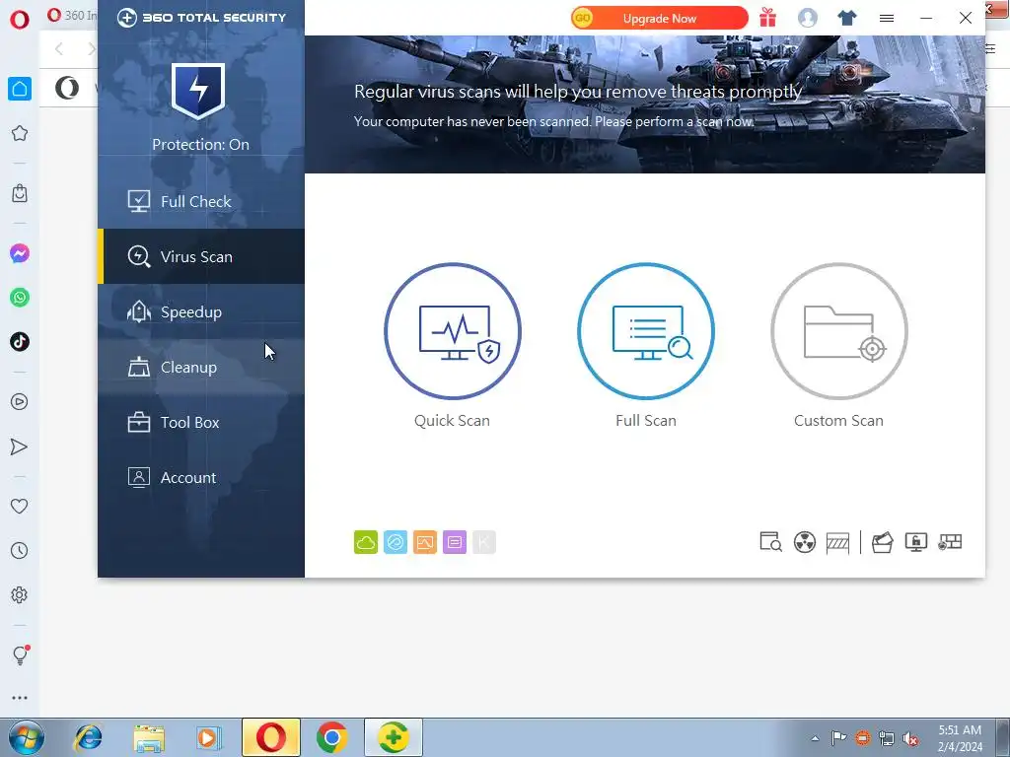Screen dimensions: 1010x757
Task: Start a Full Scan
Action: tap(645, 331)
